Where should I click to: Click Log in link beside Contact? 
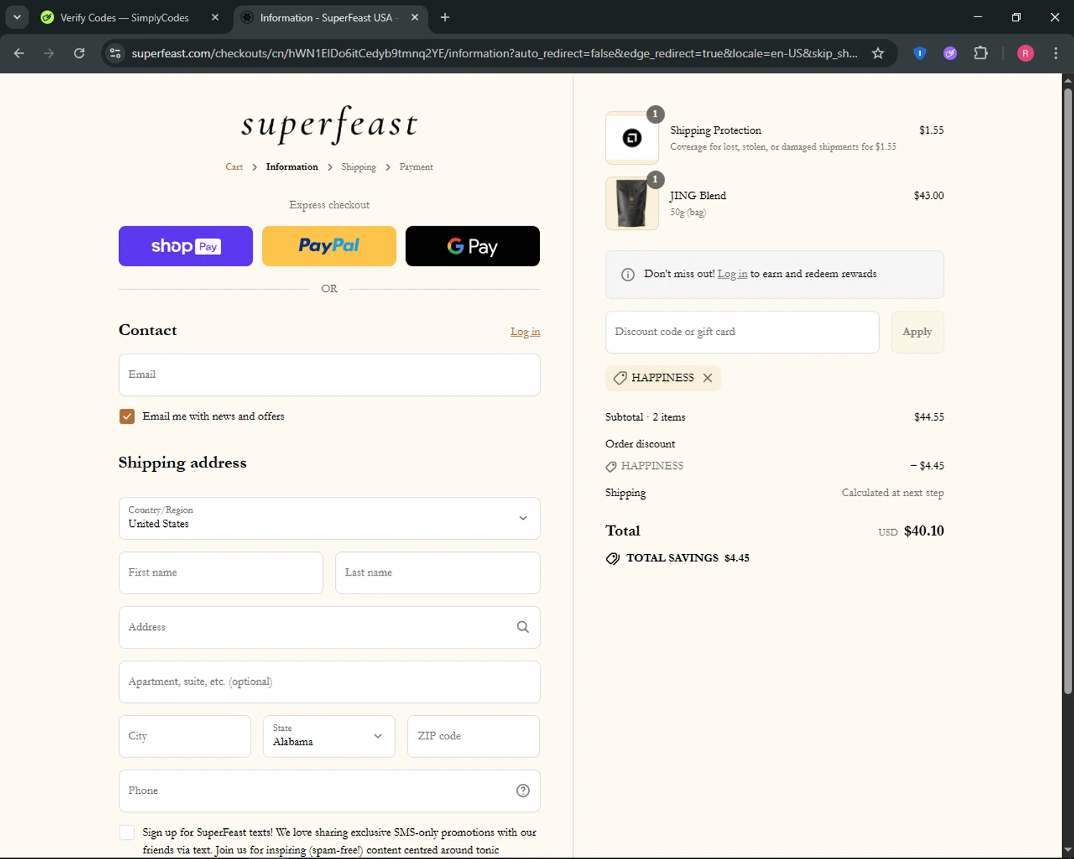click(525, 331)
